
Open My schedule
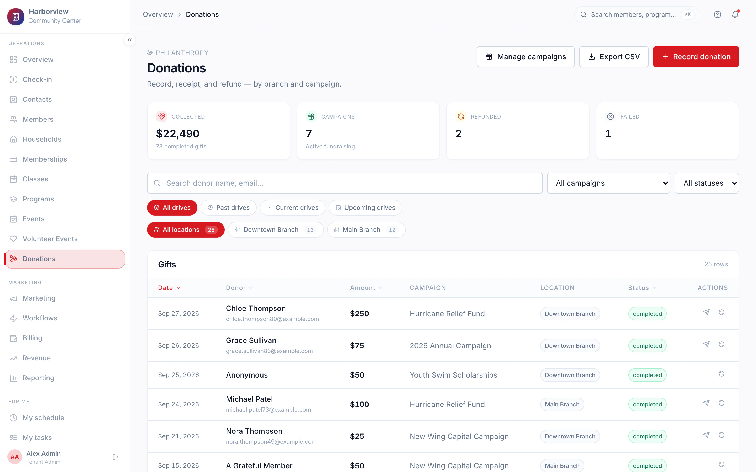click(65, 418)
